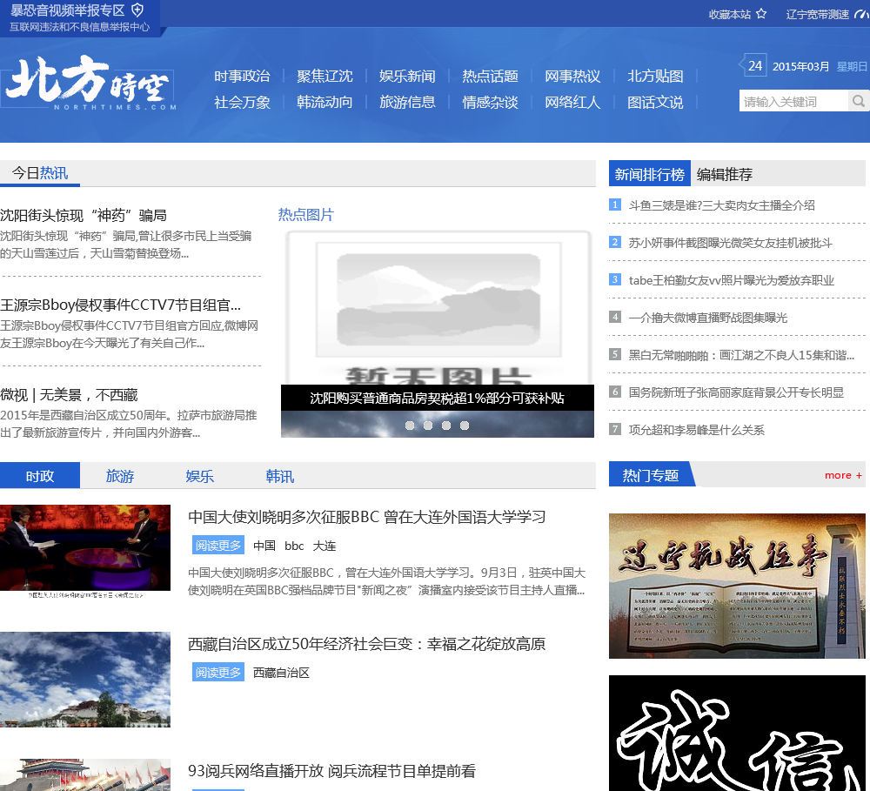Open article 93阅兵网络直播开放 阅兵流程节目单提前看

pyautogui.click(x=331, y=770)
